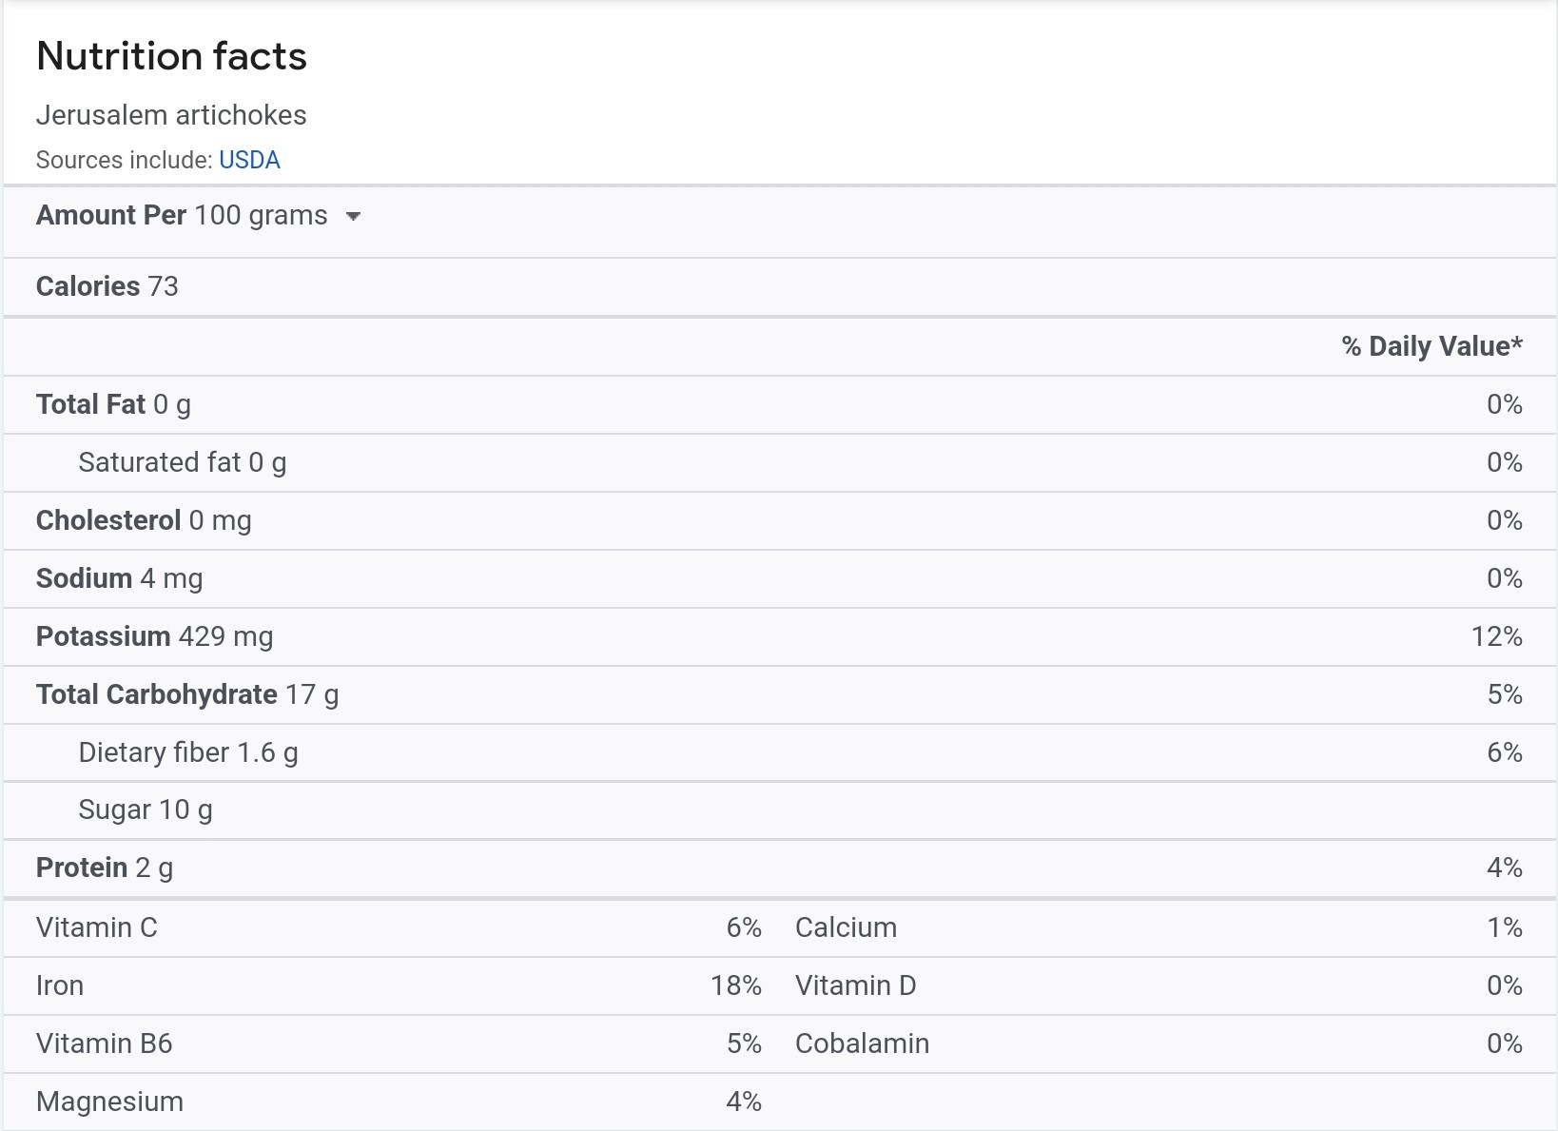Select the Magnesium label

tap(109, 1102)
